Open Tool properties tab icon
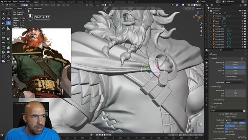This screenshot has height=140, width=248. pyautogui.click(x=207, y=54)
